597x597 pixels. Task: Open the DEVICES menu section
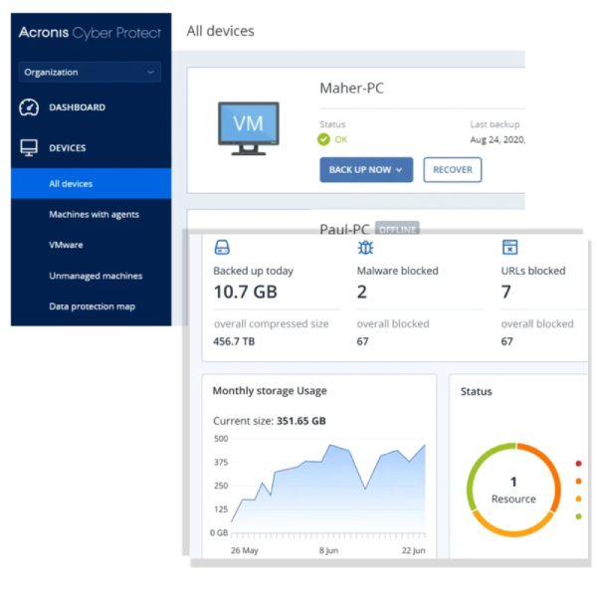tap(68, 147)
